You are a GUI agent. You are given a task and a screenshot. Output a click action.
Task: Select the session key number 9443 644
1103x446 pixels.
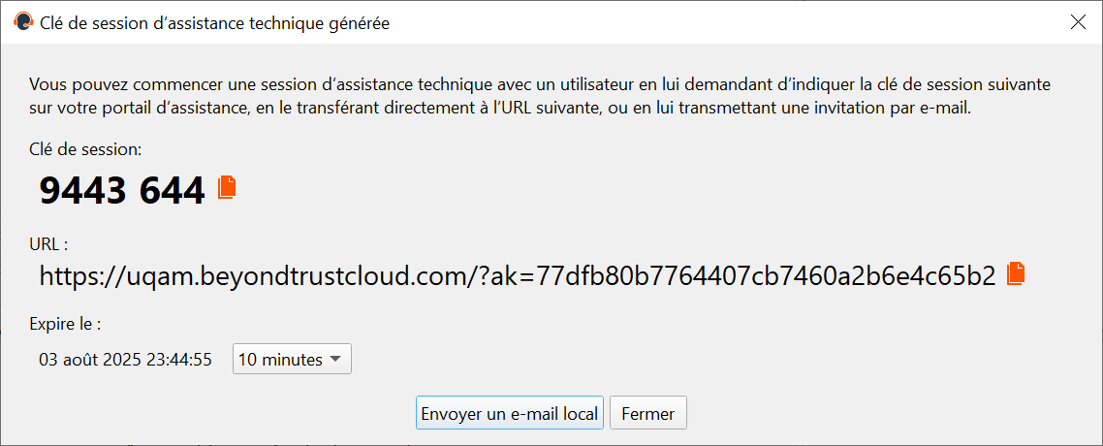[x=121, y=191]
